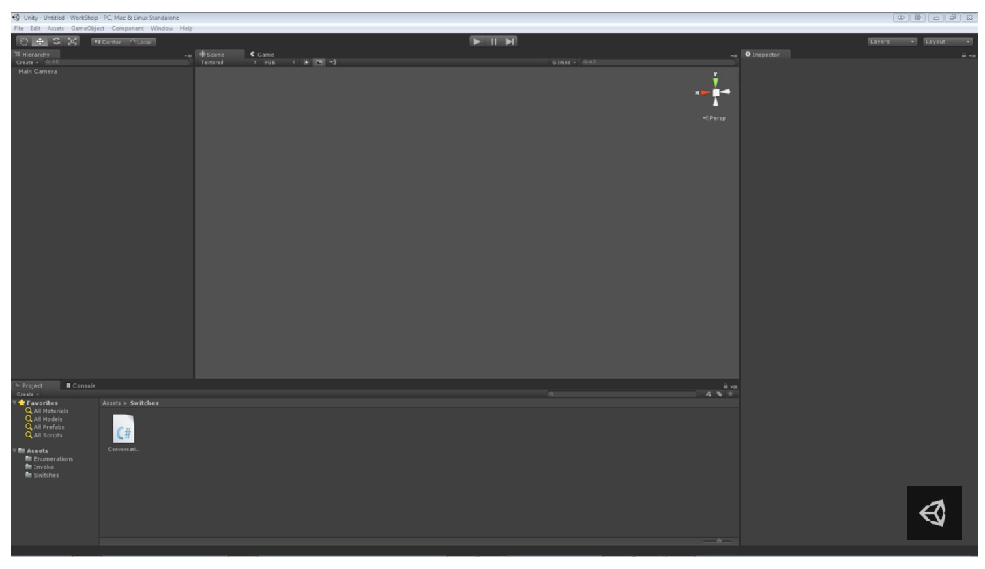The height and width of the screenshot is (569, 985).
Task: Select the Scale transform tool
Action: [72, 42]
